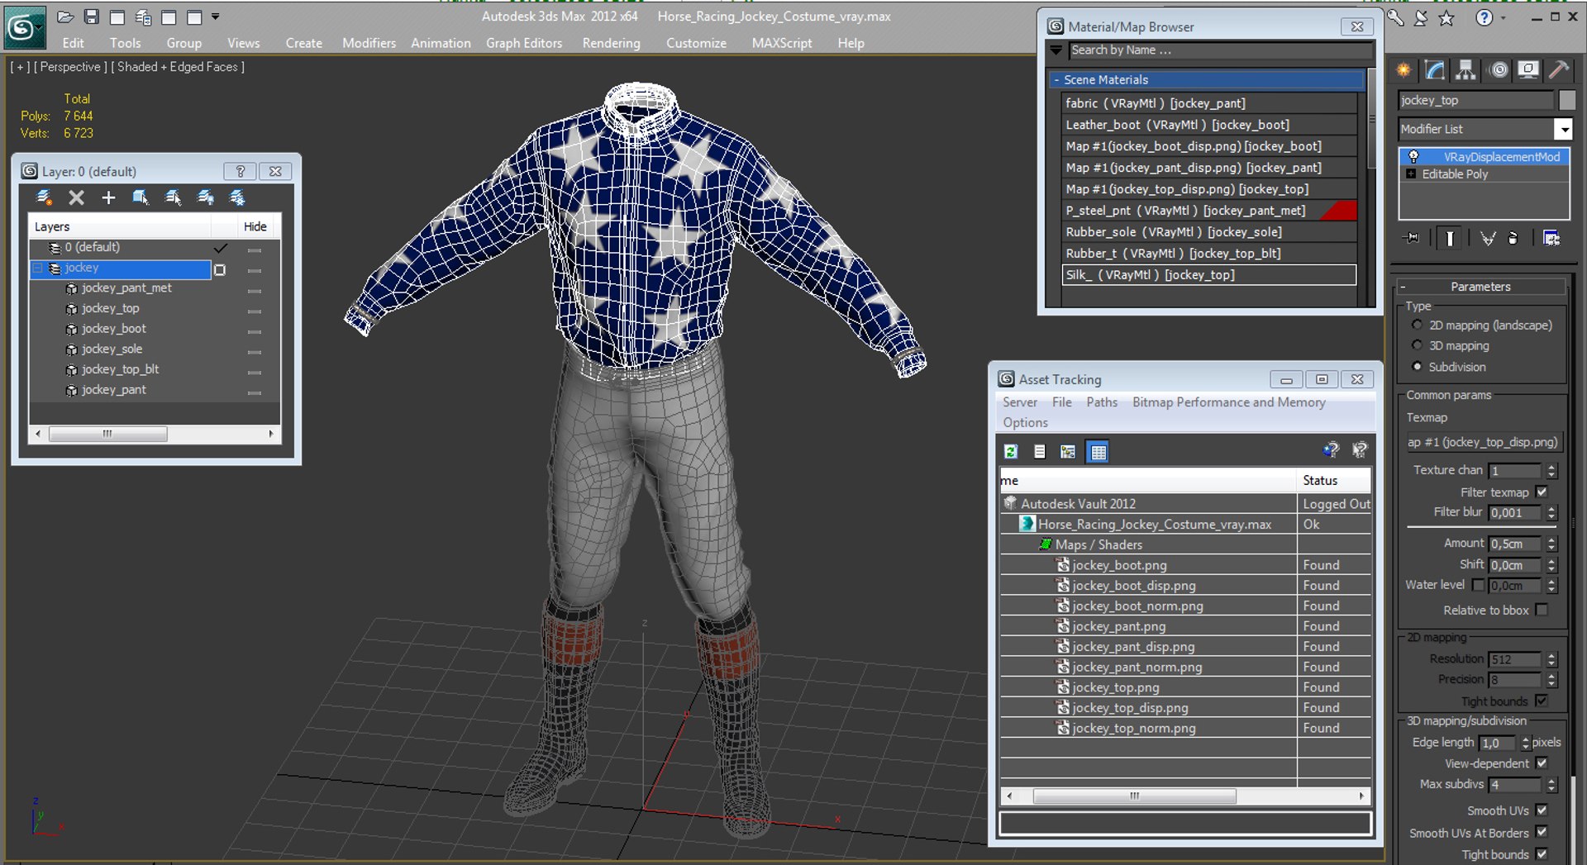Toggle VRayDisplacementMod lightbulb on/off
The image size is (1587, 865).
1413,156
